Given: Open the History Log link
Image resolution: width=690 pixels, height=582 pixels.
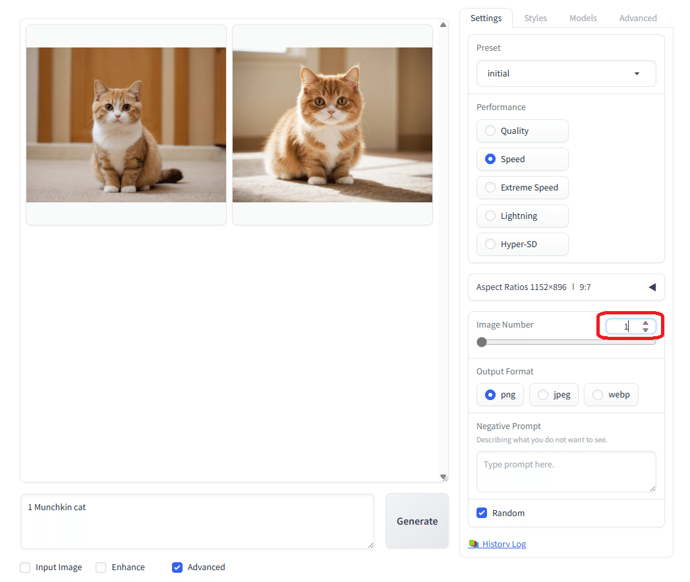Looking at the screenshot, I should (x=504, y=544).
